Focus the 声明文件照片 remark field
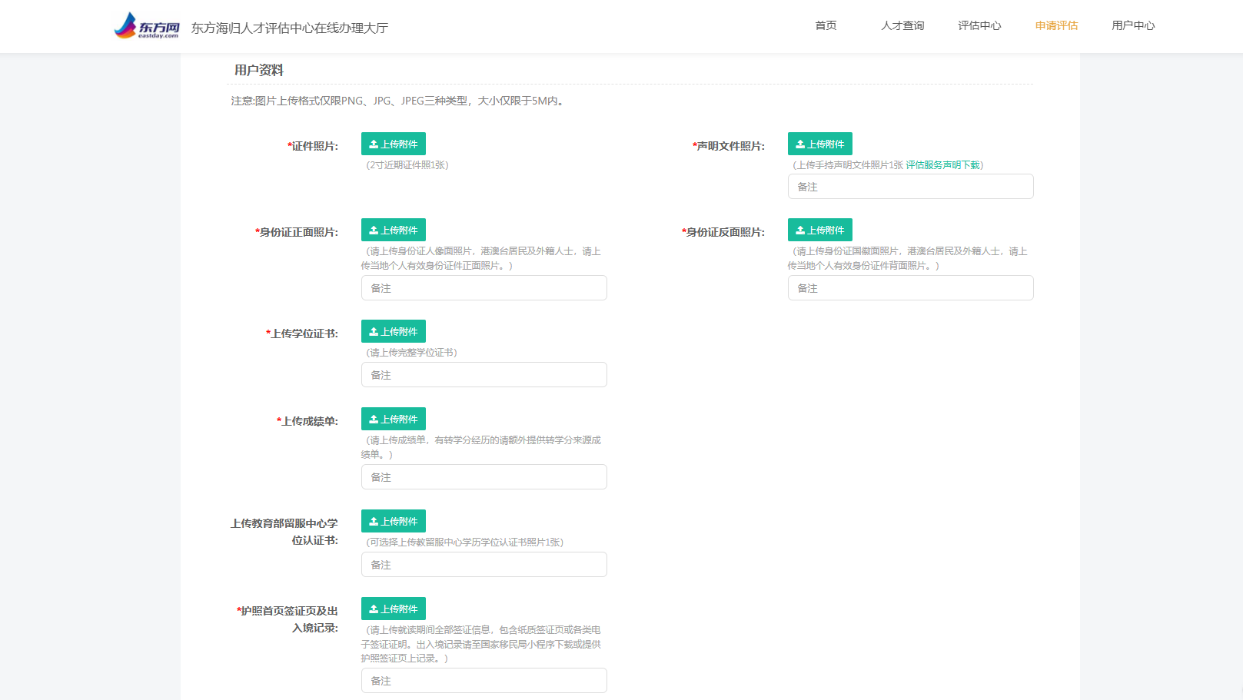 (910, 187)
